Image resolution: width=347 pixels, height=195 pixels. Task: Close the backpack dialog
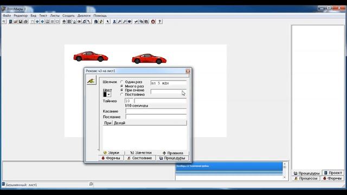tap(188, 71)
